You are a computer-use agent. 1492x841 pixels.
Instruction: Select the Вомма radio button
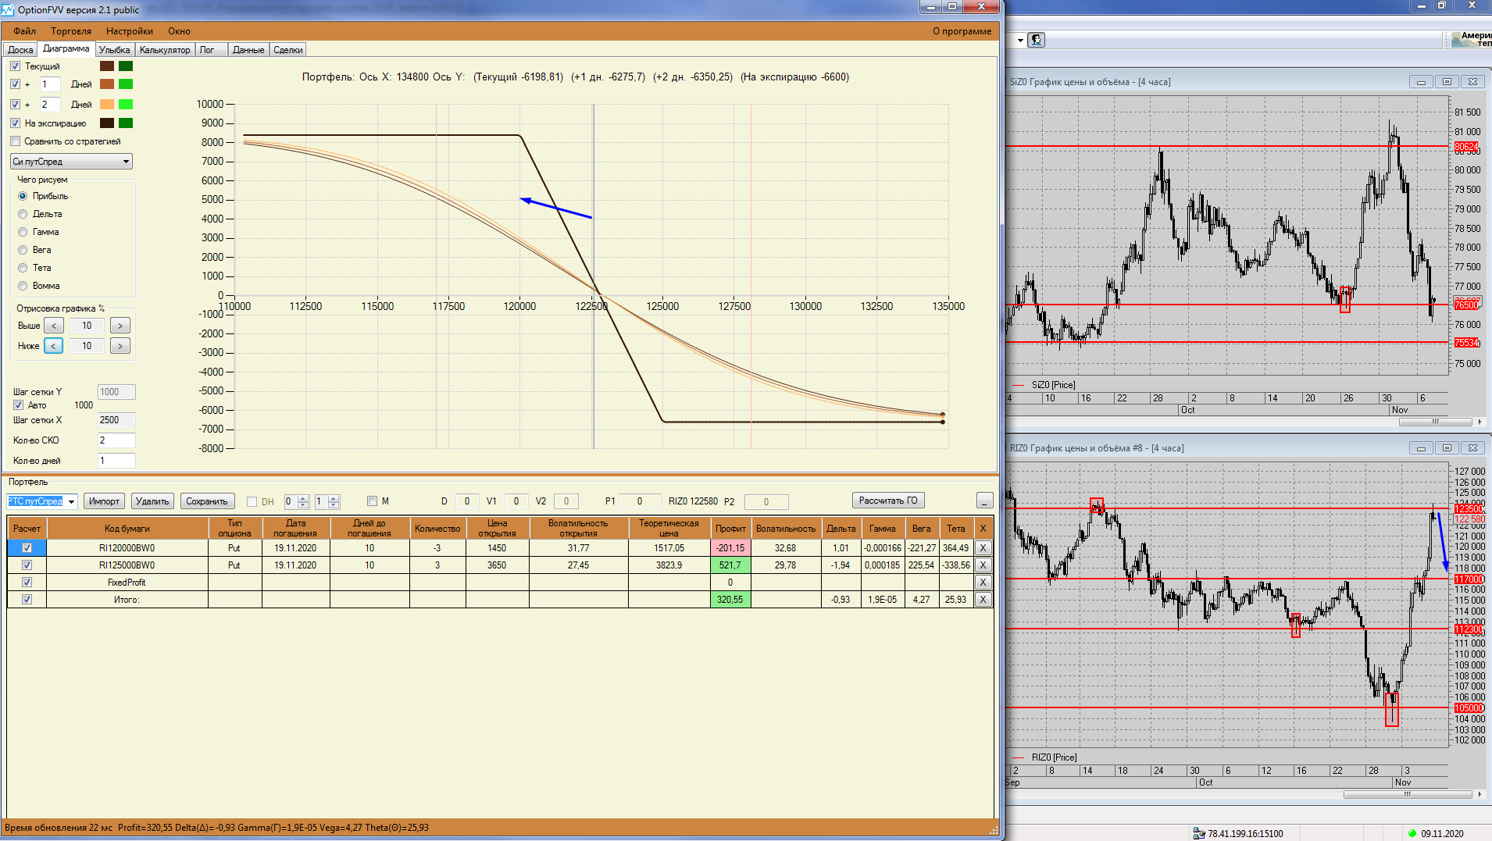pyautogui.click(x=23, y=286)
